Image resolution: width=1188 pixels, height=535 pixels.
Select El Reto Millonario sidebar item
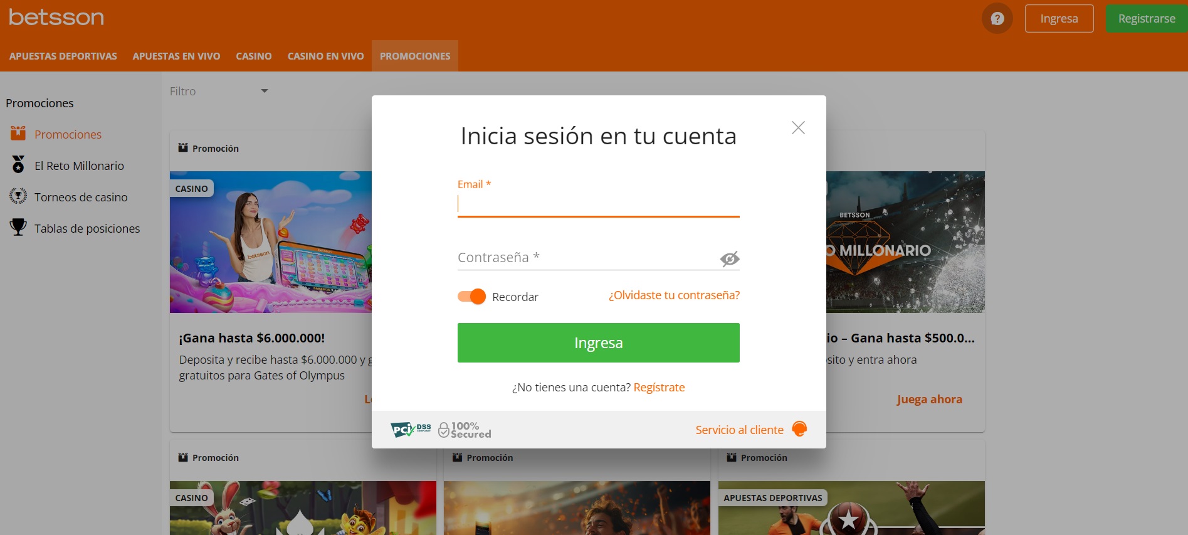pyautogui.click(x=79, y=166)
